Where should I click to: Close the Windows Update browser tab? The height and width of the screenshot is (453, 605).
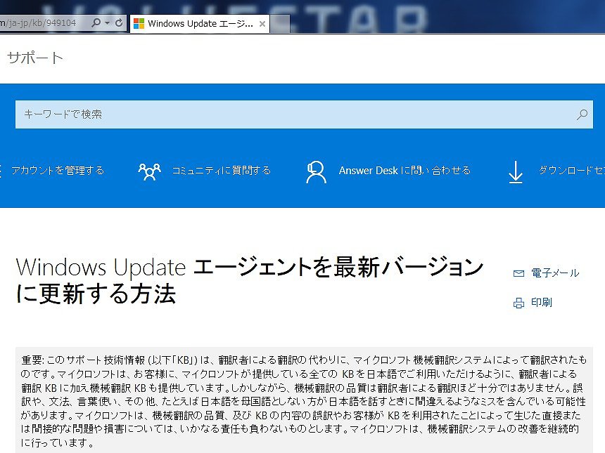(262, 24)
